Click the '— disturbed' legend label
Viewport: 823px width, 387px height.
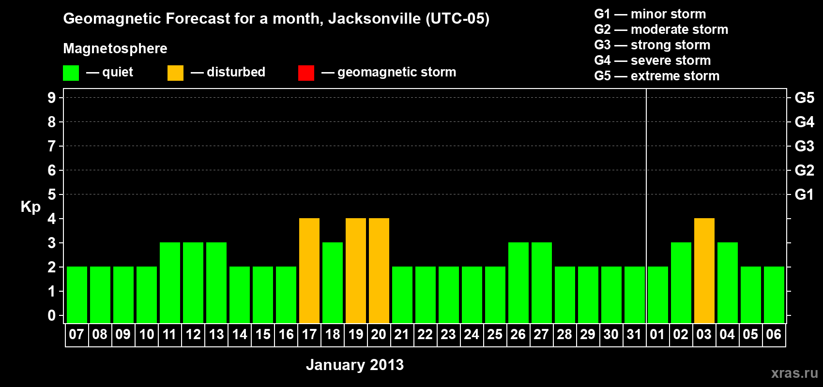(228, 72)
